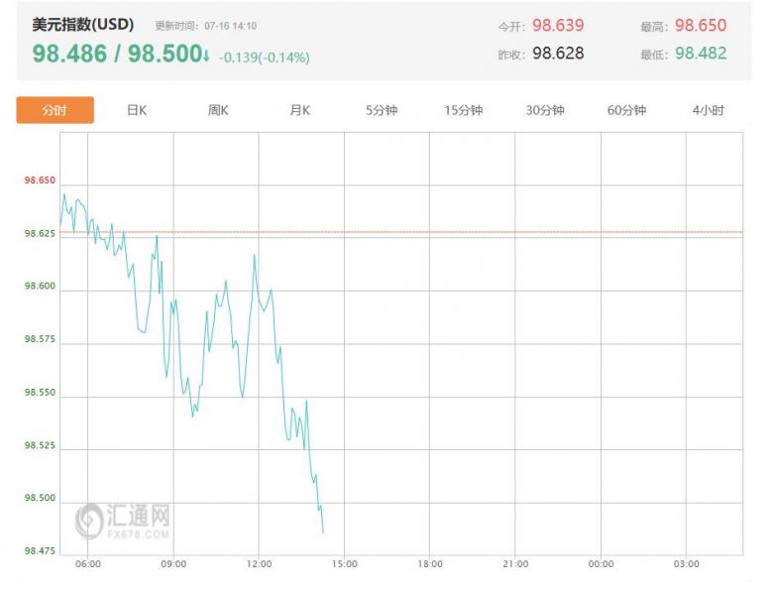773x595 pixels.
Task: Click the 今开 value 98.639
Action: pos(558,26)
